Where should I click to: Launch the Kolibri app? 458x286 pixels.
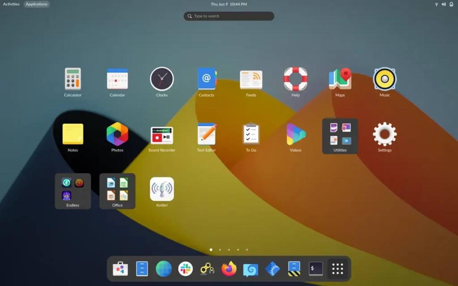click(162, 189)
